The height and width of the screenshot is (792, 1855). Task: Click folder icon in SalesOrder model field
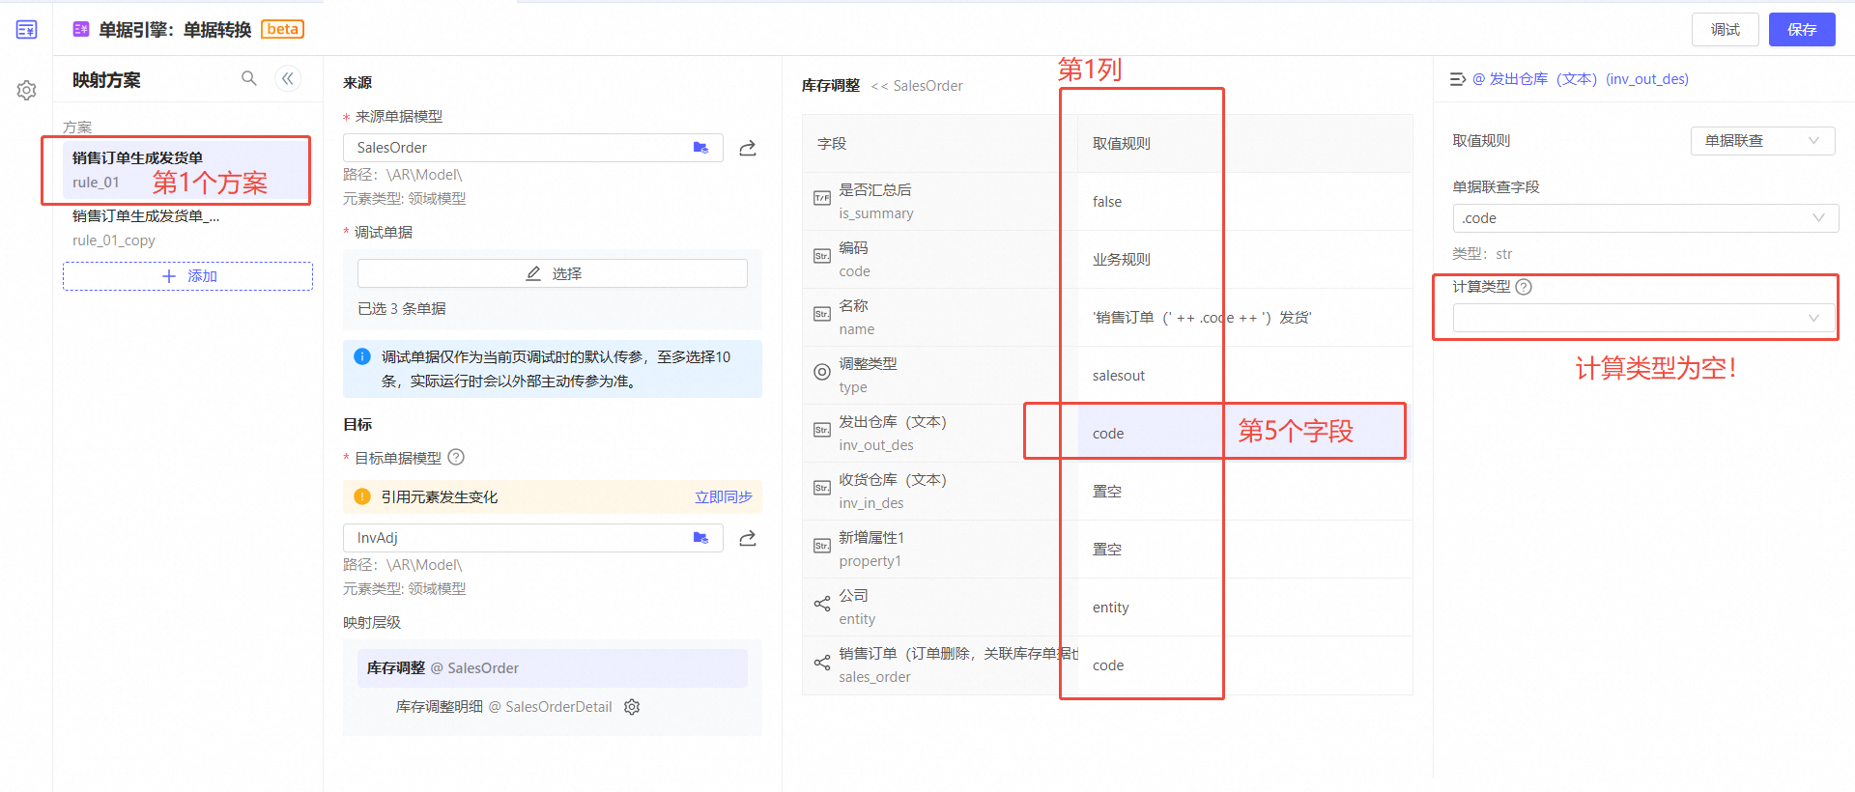[700, 148]
